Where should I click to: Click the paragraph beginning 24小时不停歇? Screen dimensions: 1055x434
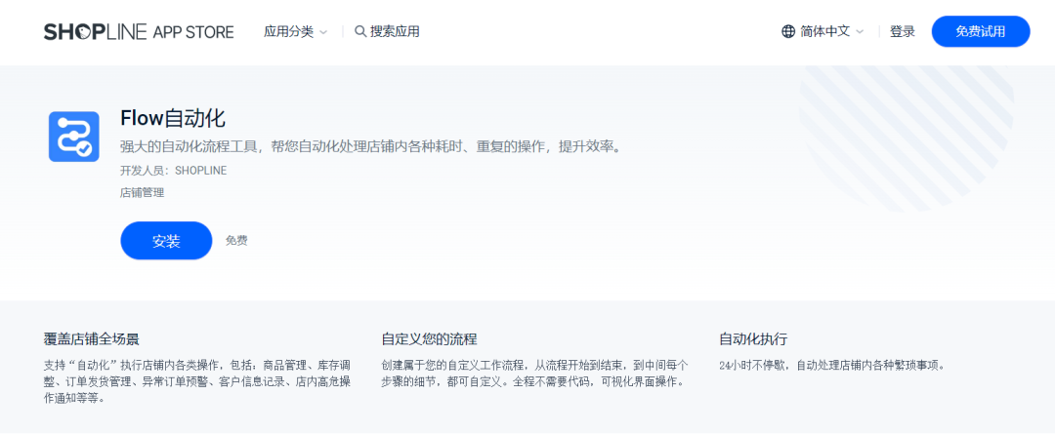833,366
